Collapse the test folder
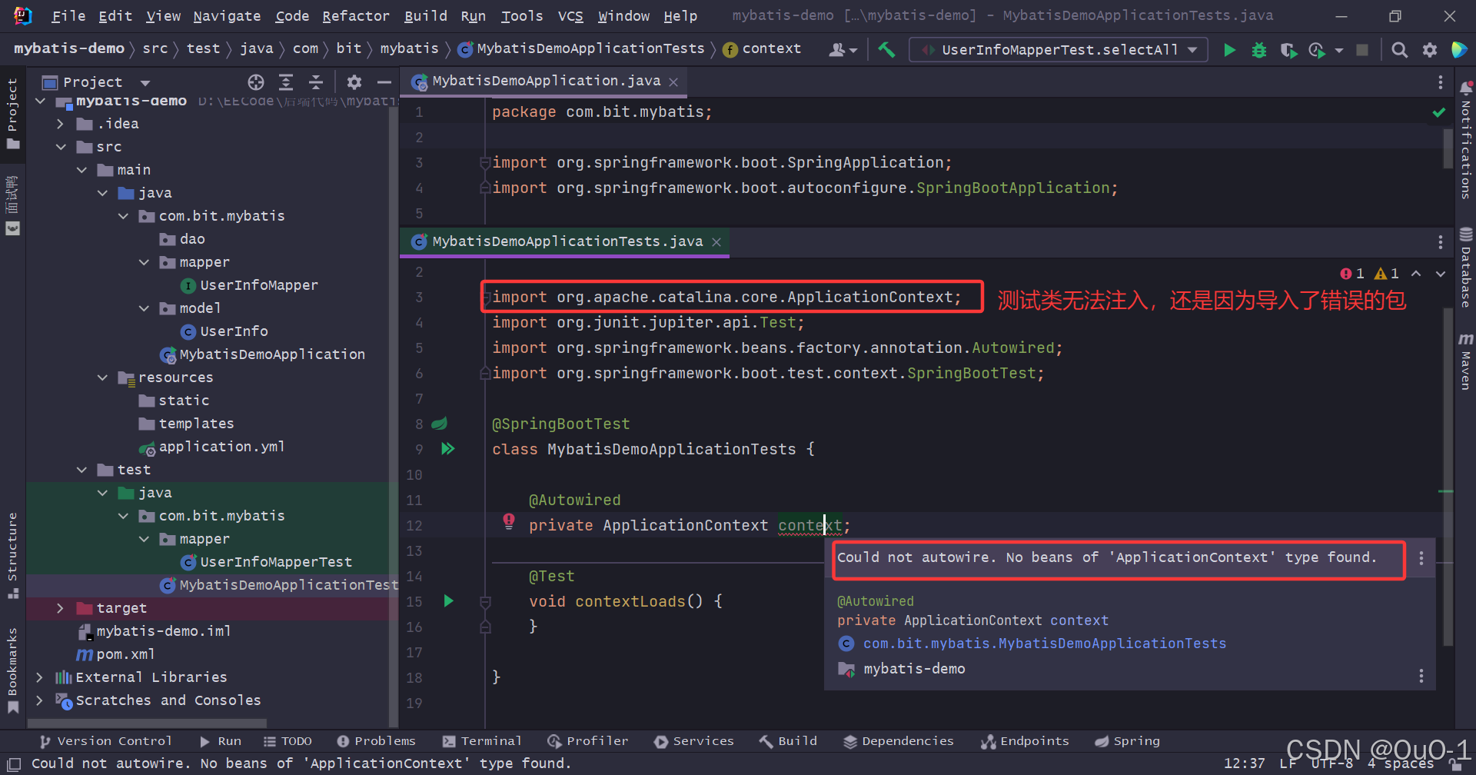1476x775 pixels. pyautogui.click(x=81, y=470)
